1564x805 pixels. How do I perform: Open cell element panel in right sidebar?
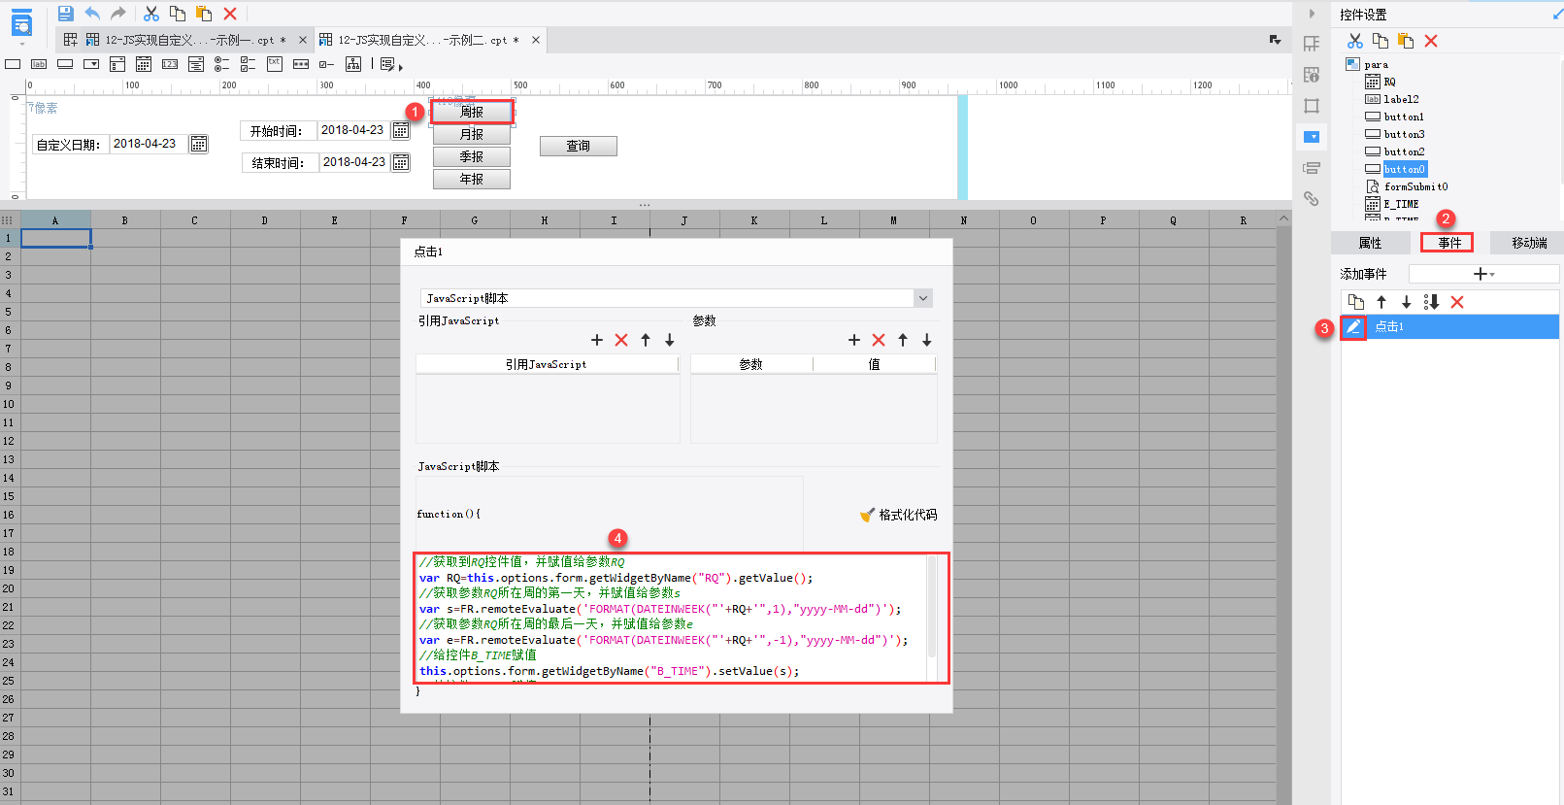[x=1312, y=44]
